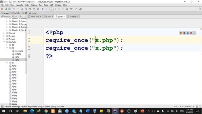
Task: Click the volume icon in system tray
Action: pos(177,111)
